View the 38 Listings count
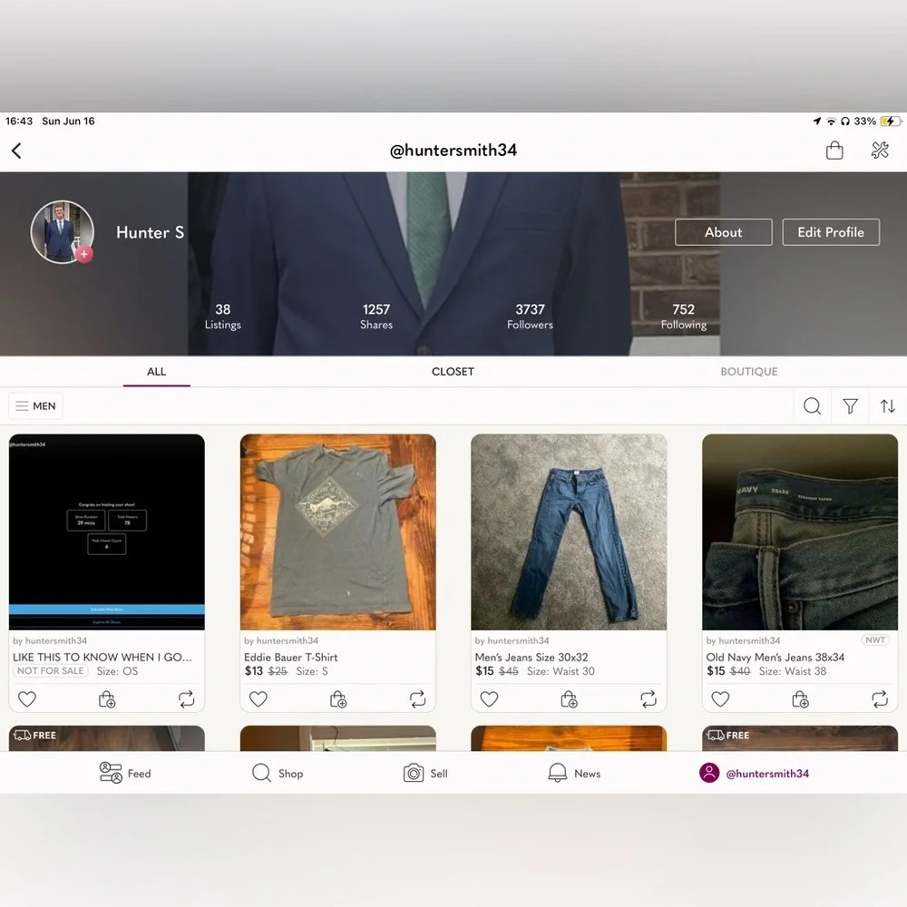The height and width of the screenshot is (907, 907). (x=223, y=317)
